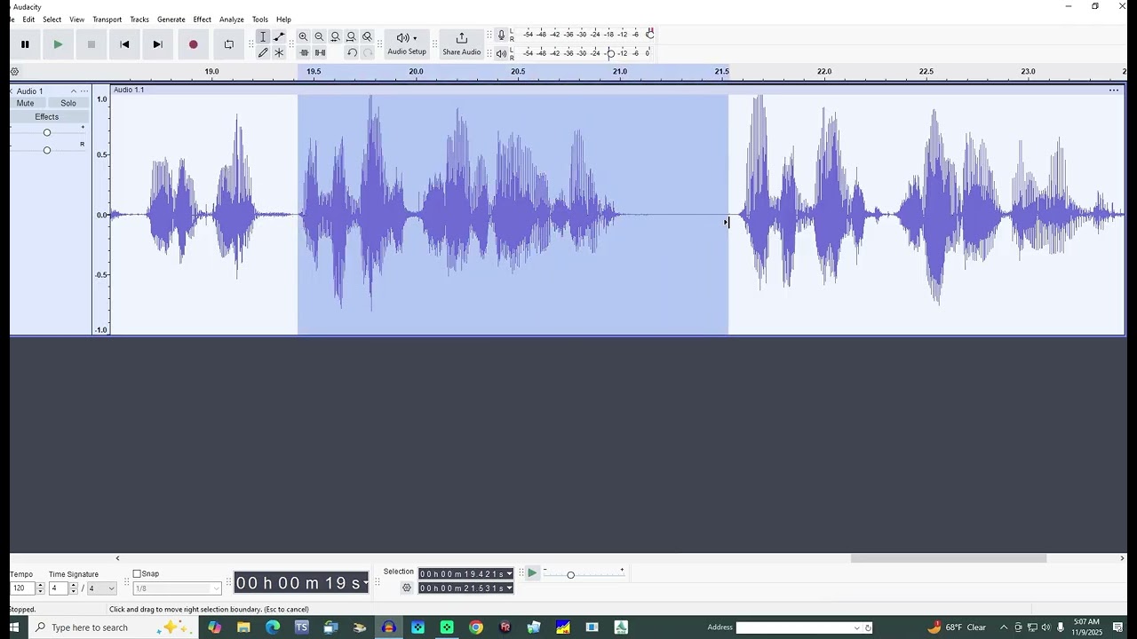The height and width of the screenshot is (639, 1137).
Task: Collapse the Audio 1 track
Action: click(x=74, y=91)
